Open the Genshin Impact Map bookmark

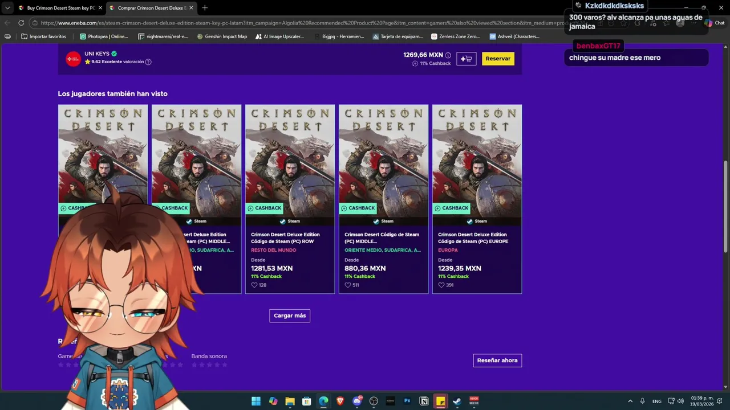tap(222, 36)
